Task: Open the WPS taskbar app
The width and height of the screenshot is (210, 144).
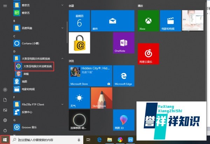Action: coord(131,140)
